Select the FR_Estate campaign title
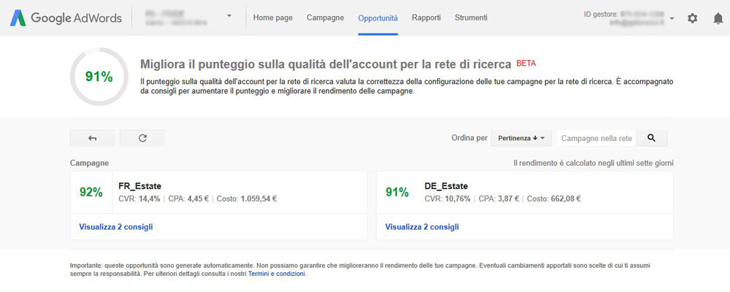This screenshot has height=292, width=730. point(140,186)
